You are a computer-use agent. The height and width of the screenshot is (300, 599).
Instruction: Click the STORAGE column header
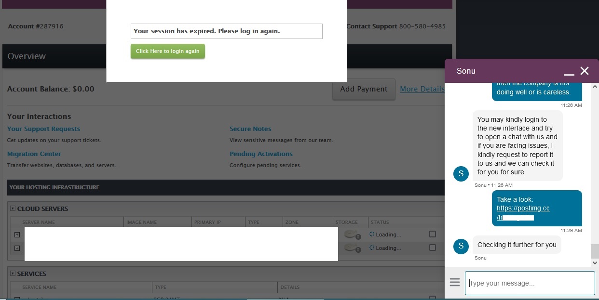pos(347,222)
